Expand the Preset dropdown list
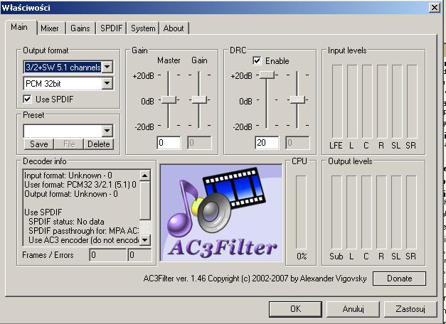 click(107, 131)
